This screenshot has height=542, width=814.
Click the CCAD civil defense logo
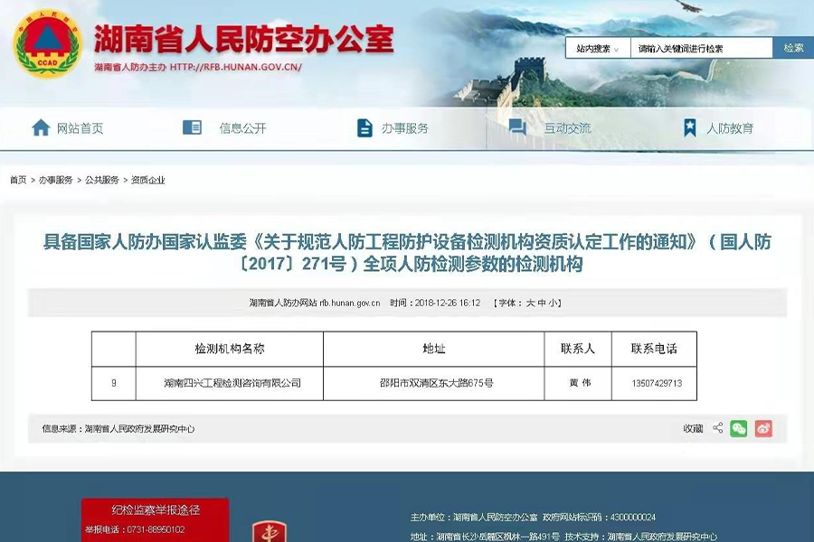click(47, 43)
